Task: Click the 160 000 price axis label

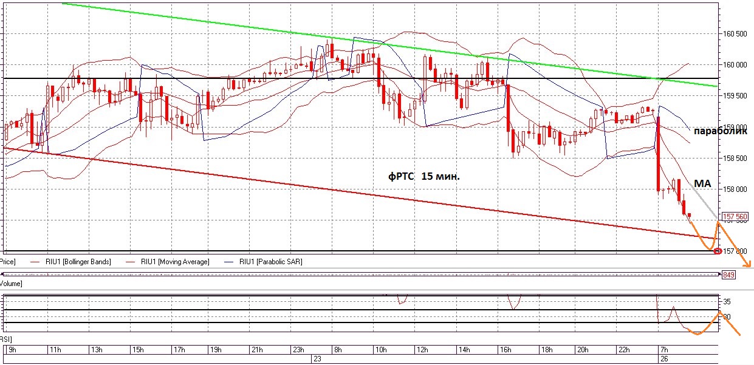Action: pos(736,65)
